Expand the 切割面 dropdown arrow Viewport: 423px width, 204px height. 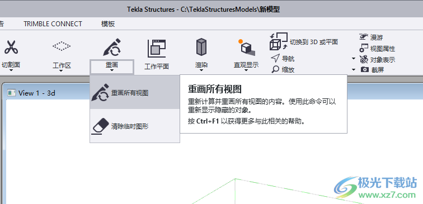point(11,70)
